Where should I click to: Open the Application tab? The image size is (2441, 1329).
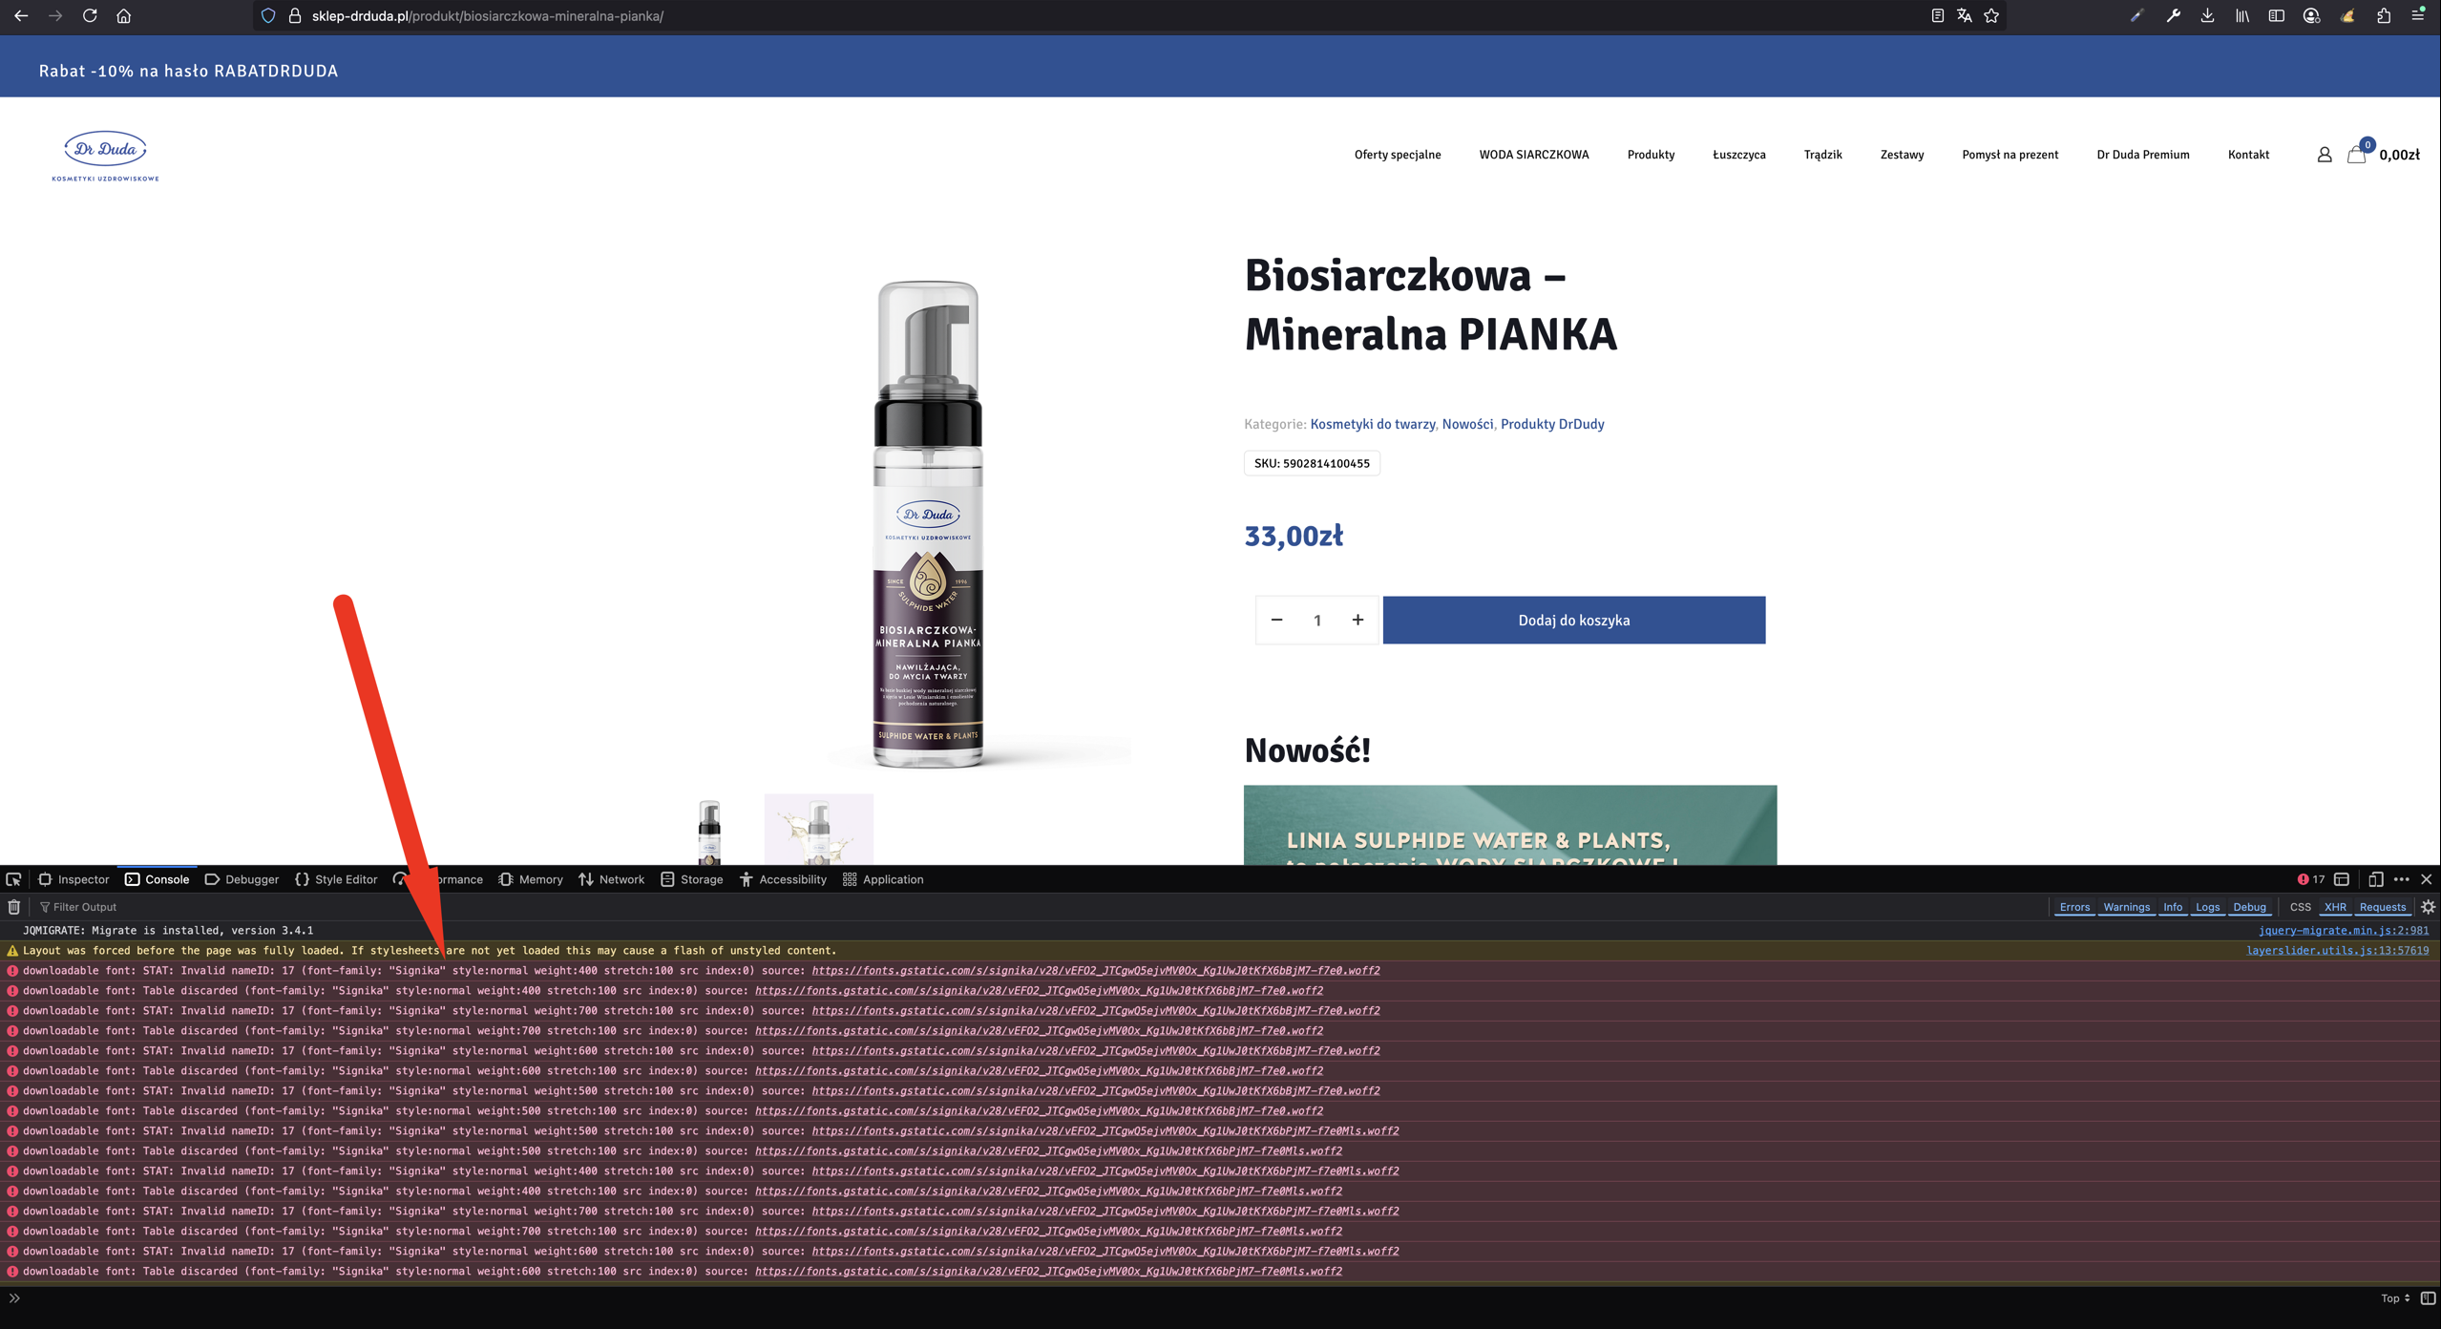coord(883,879)
